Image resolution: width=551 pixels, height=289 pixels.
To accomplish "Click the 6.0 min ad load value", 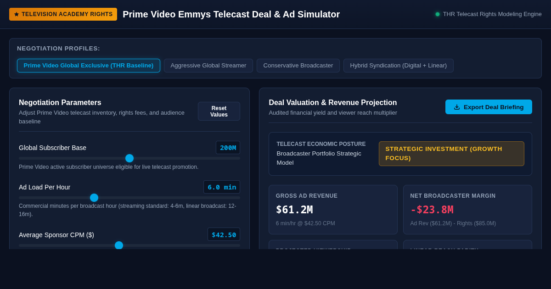I will (x=222, y=187).
